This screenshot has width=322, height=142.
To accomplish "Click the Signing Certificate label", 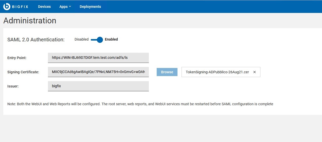I will [23, 72].
